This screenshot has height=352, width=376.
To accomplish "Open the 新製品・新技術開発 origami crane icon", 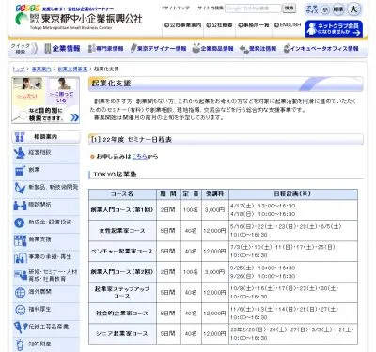I will [20, 188].
